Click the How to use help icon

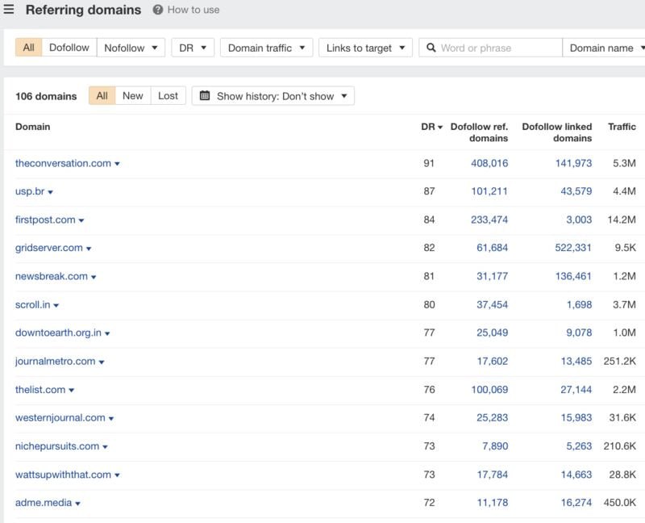point(157,10)
